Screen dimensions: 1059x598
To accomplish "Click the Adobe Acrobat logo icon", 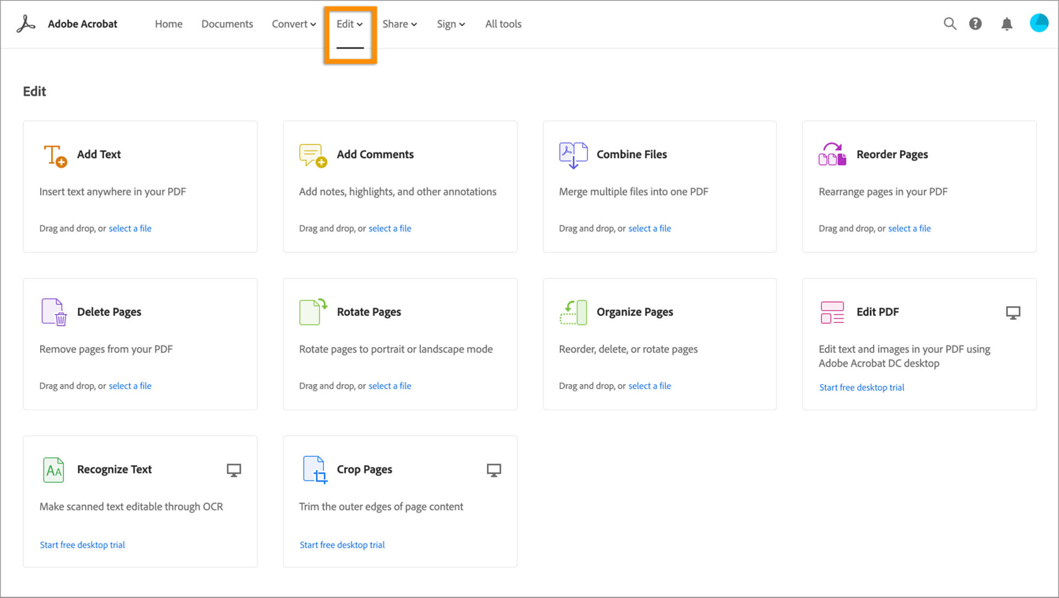I will click(x=26, y=24).
